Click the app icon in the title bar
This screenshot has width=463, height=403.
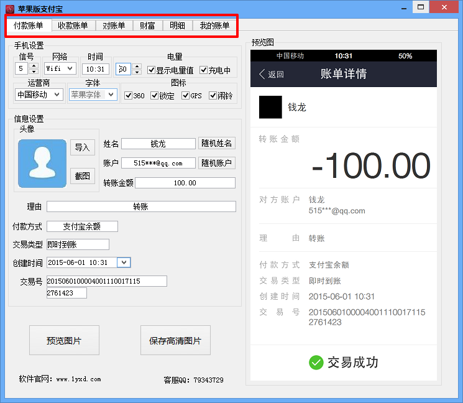pyautogui.click(x=10, y=9)
